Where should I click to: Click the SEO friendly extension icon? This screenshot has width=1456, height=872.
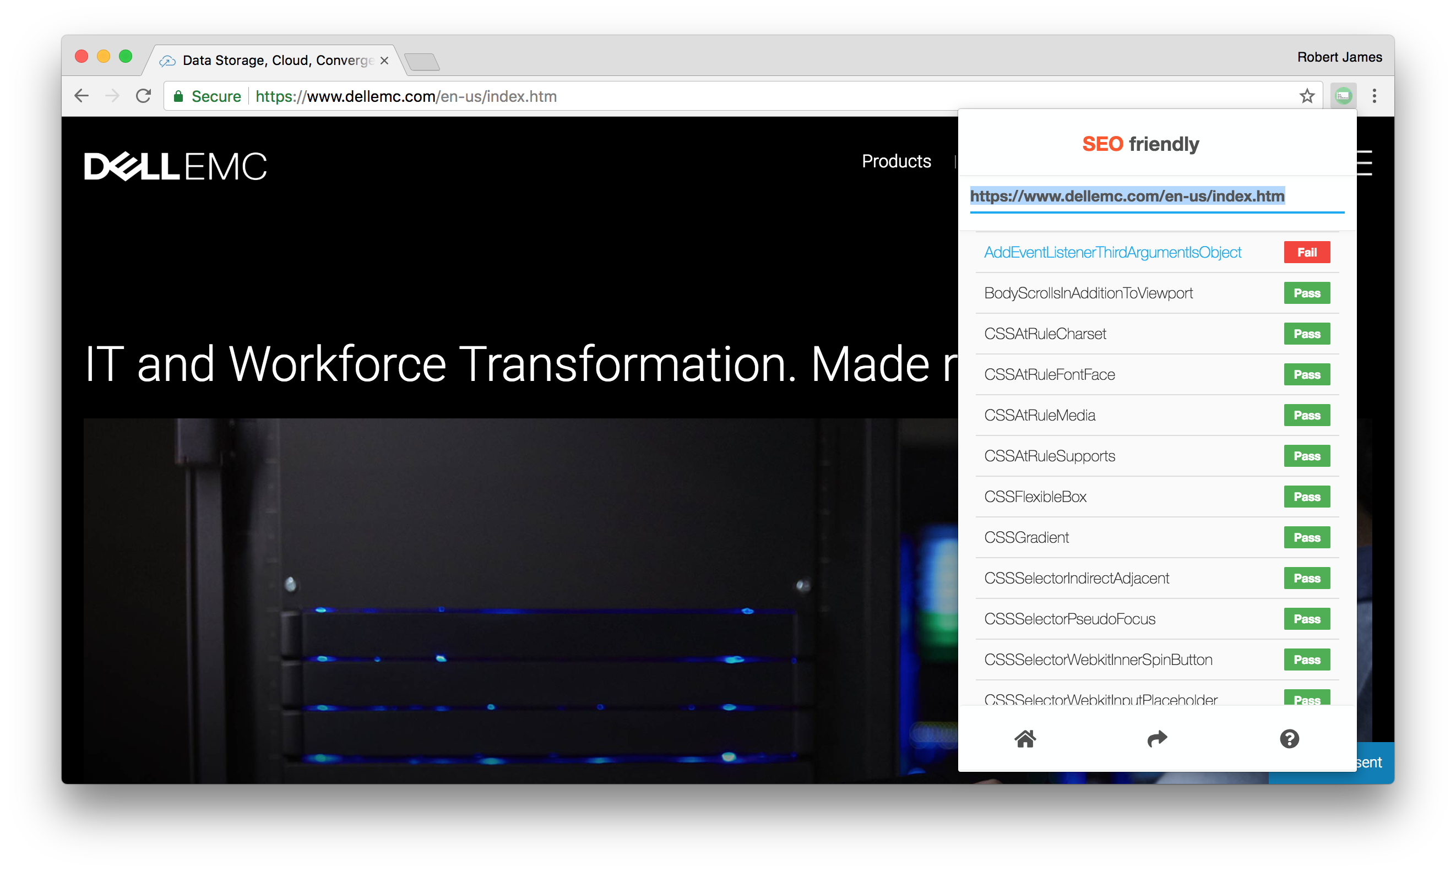[1343, 96]
